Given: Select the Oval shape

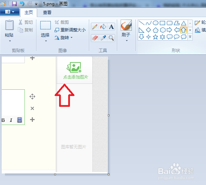Looking at the screenshot, I should click(156, 23).
